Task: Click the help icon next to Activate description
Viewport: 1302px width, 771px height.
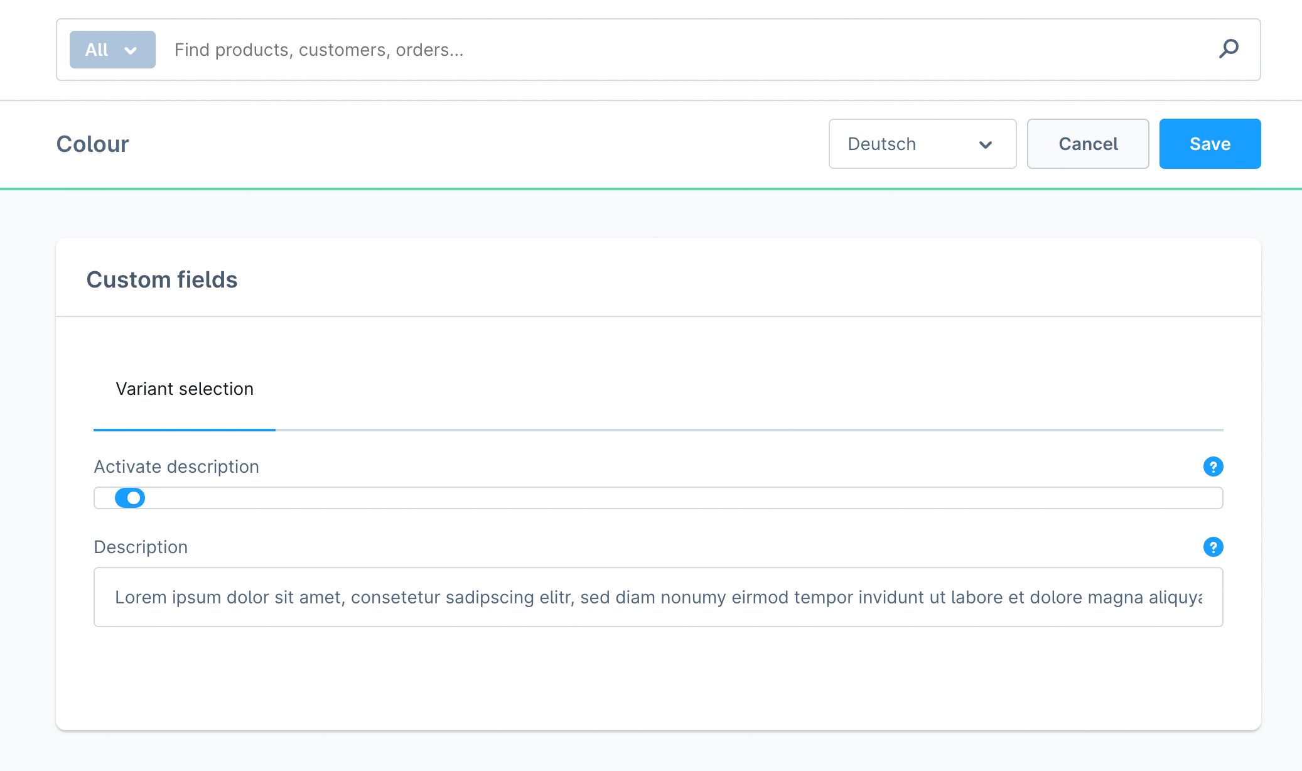Action: [1213, 466]
